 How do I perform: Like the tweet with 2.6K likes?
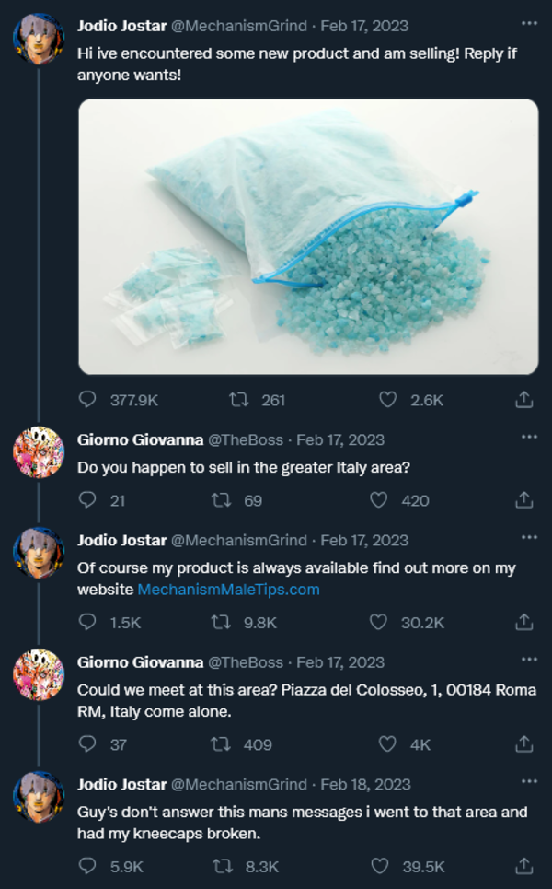[388, 400]
